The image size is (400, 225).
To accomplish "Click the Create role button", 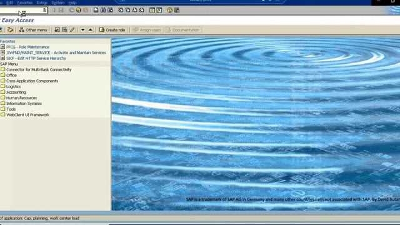I will point(112,30).
